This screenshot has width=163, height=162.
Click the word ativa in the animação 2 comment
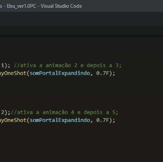[28, 65]
